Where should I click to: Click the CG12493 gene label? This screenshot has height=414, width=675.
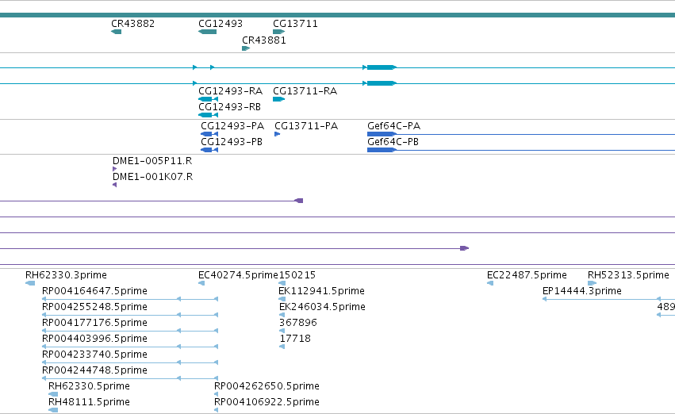tap(221, 24)
